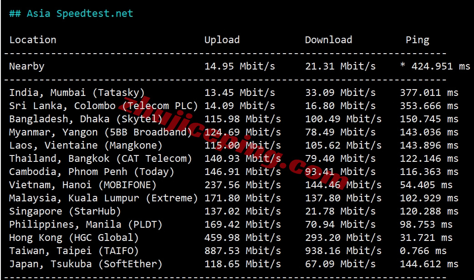Click 'Taiwan, Taipei (TAIFO)' location
Viewport: 474px width, 280px height.
click(x=74, y=251)
